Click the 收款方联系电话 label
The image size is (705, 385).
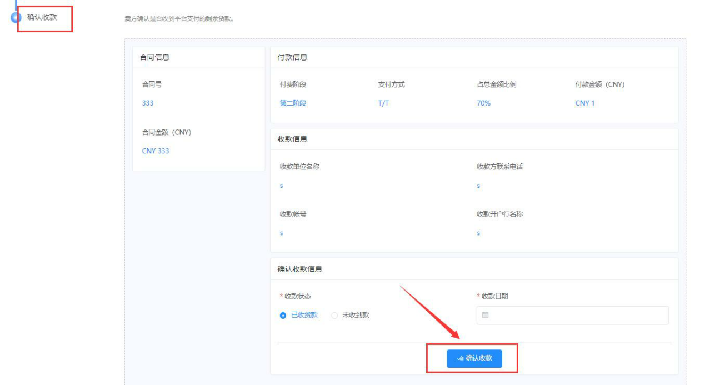pyautogui.click(x=499, y=167)
